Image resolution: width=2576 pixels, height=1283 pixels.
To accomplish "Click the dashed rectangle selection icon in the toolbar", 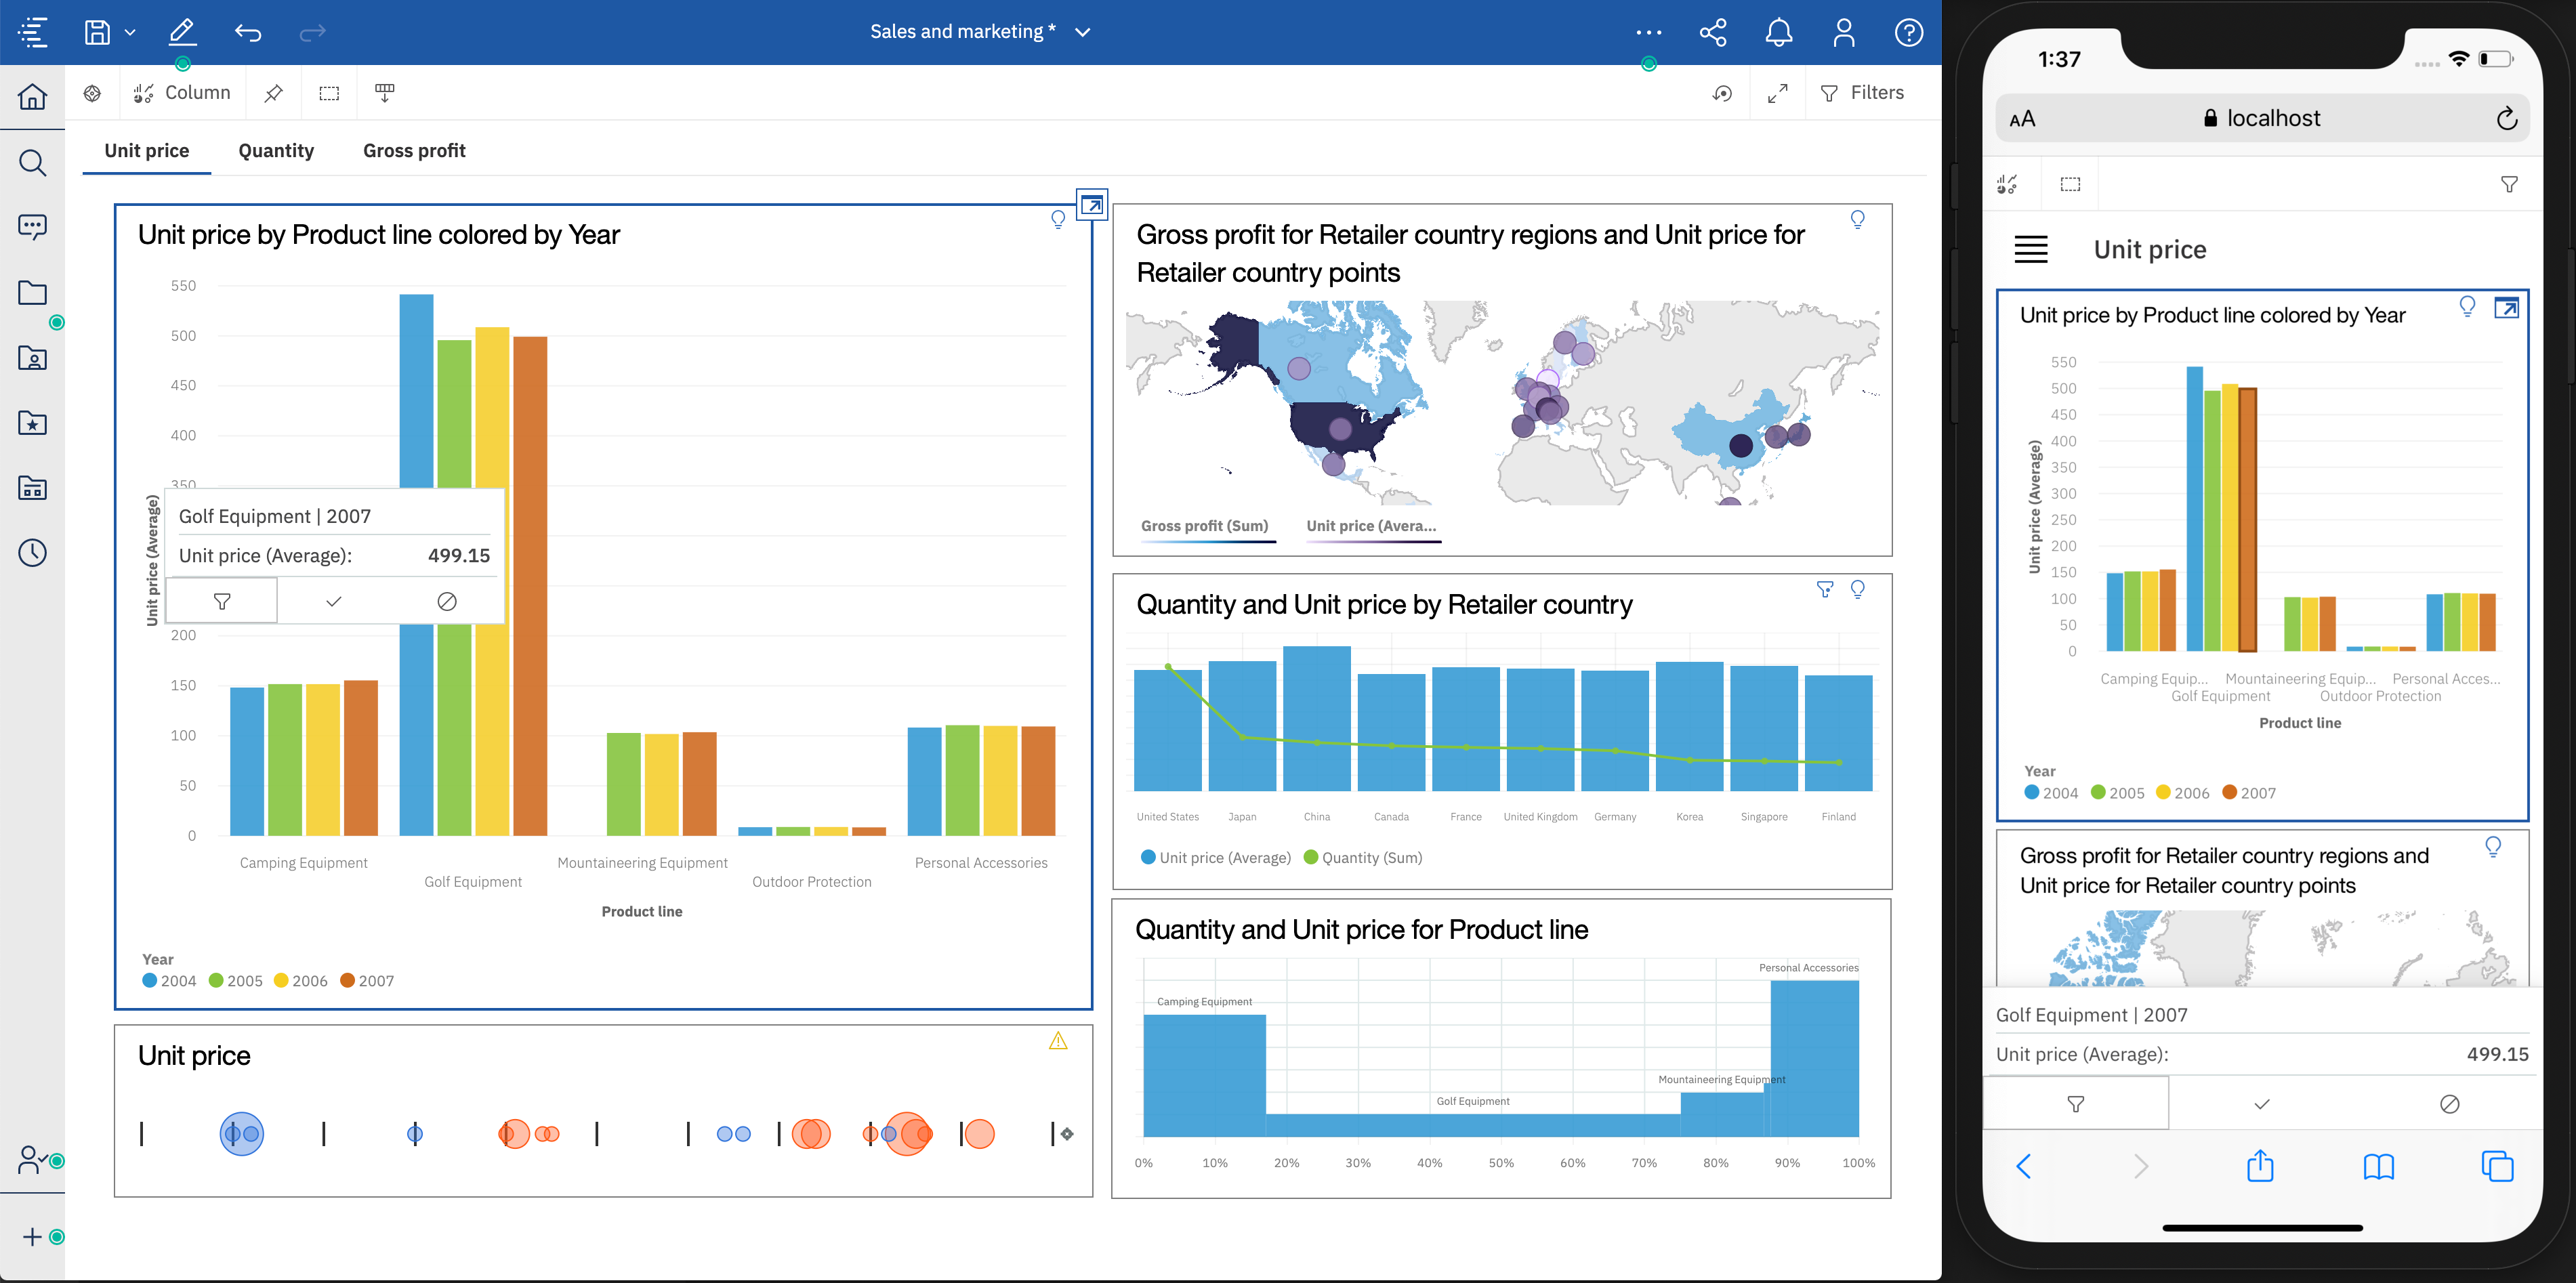I will point(329,93).
